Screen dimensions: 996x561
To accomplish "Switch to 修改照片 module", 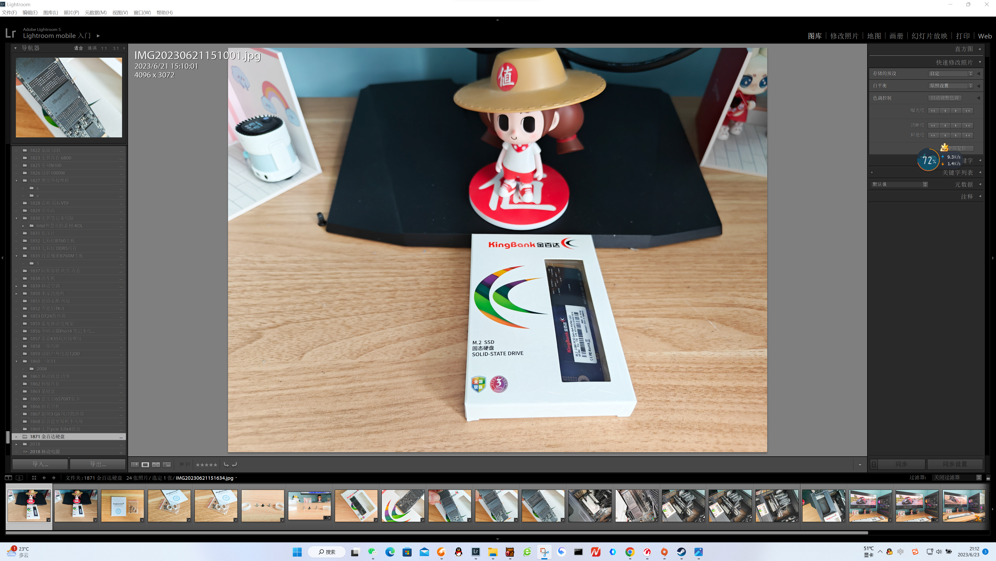I will click(x=844, y=36).
